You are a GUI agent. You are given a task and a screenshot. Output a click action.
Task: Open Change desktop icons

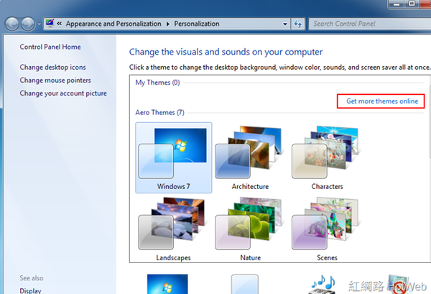click(x=52, y=68)
